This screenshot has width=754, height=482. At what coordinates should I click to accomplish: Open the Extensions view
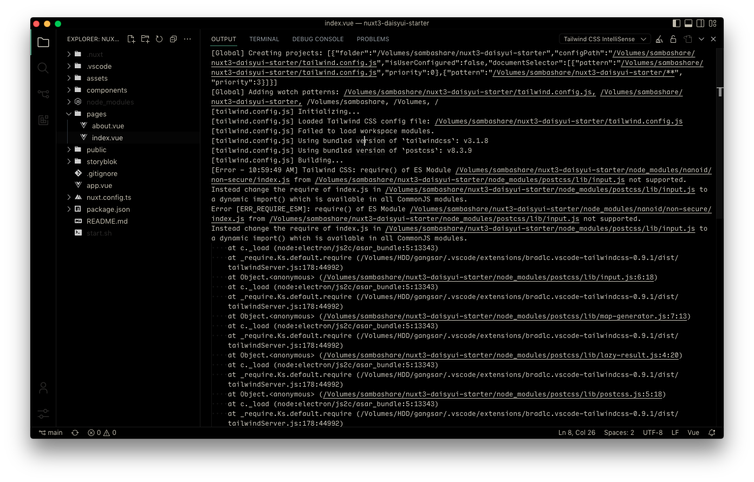click(43, 120)
